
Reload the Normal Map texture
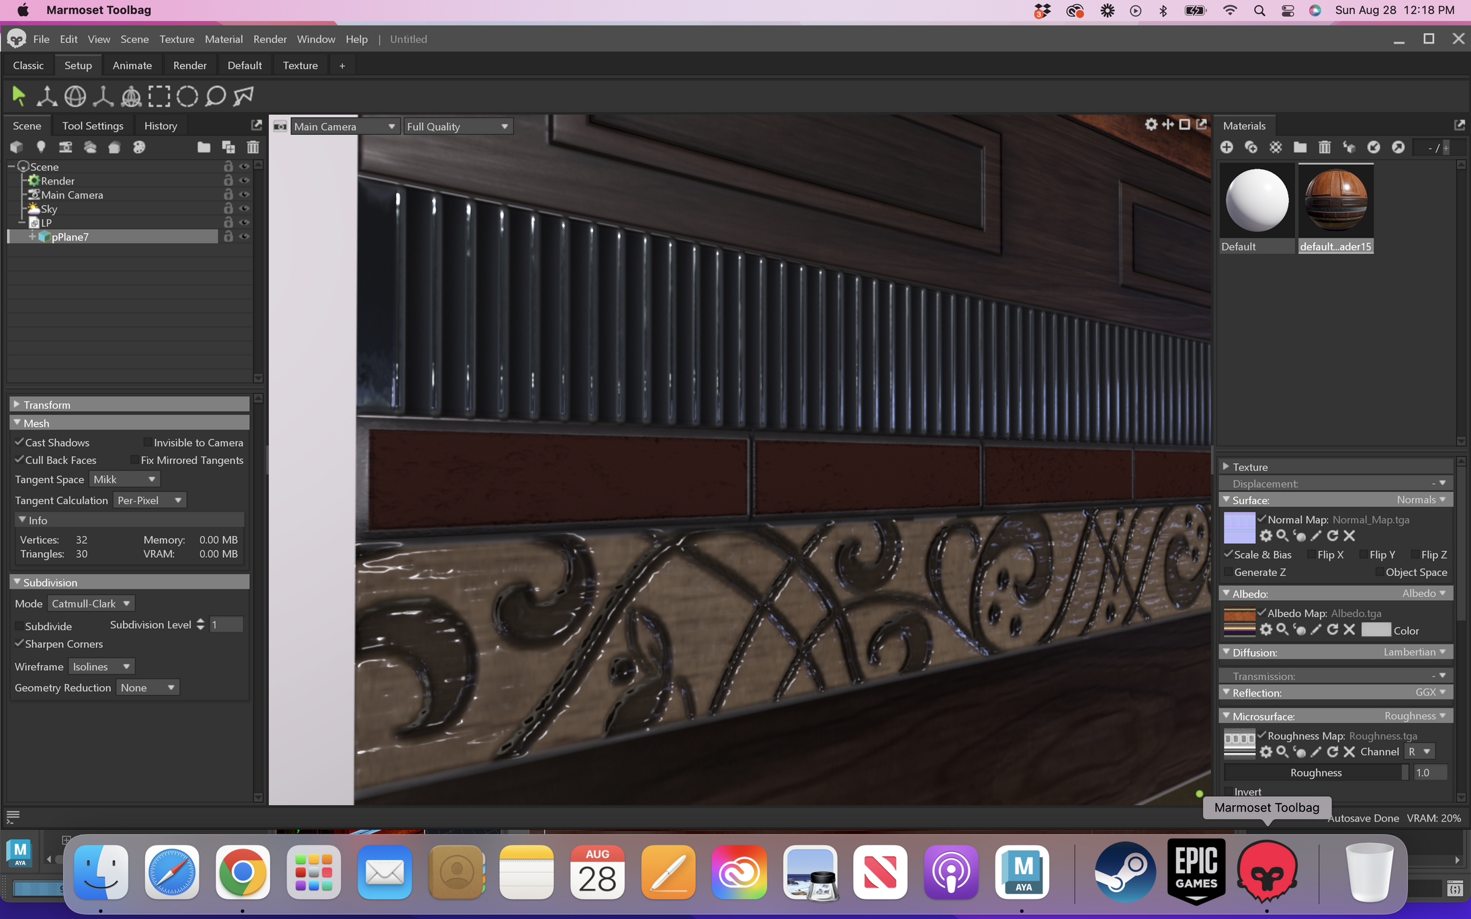(1333, 536)
